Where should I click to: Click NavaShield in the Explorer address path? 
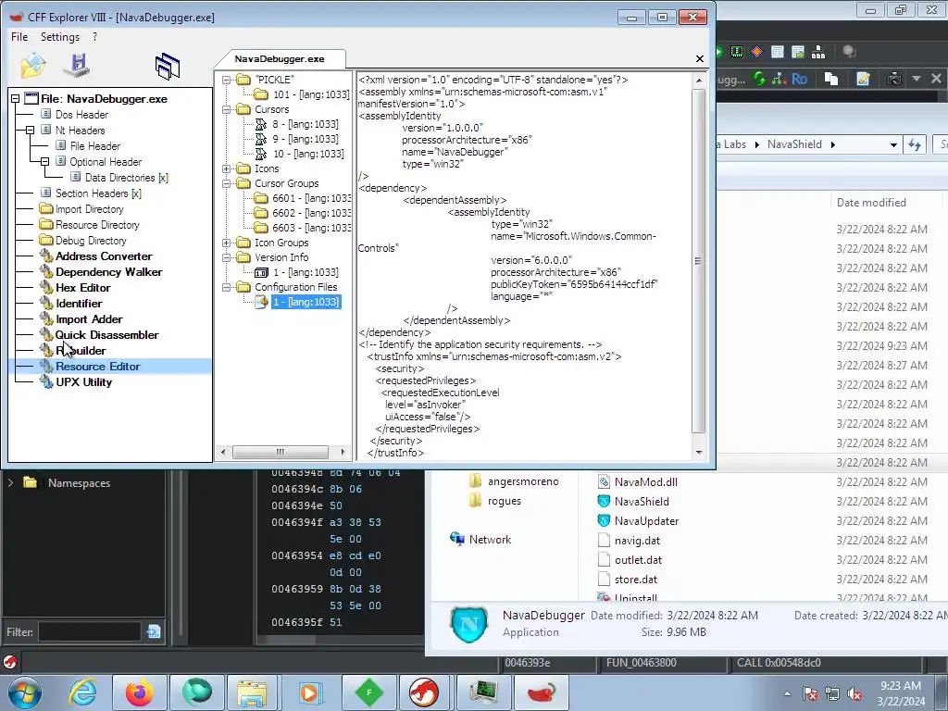click(x=794, y=144)
